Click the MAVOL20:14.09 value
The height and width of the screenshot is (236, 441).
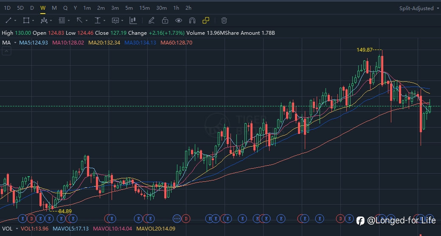click(156, 229)
